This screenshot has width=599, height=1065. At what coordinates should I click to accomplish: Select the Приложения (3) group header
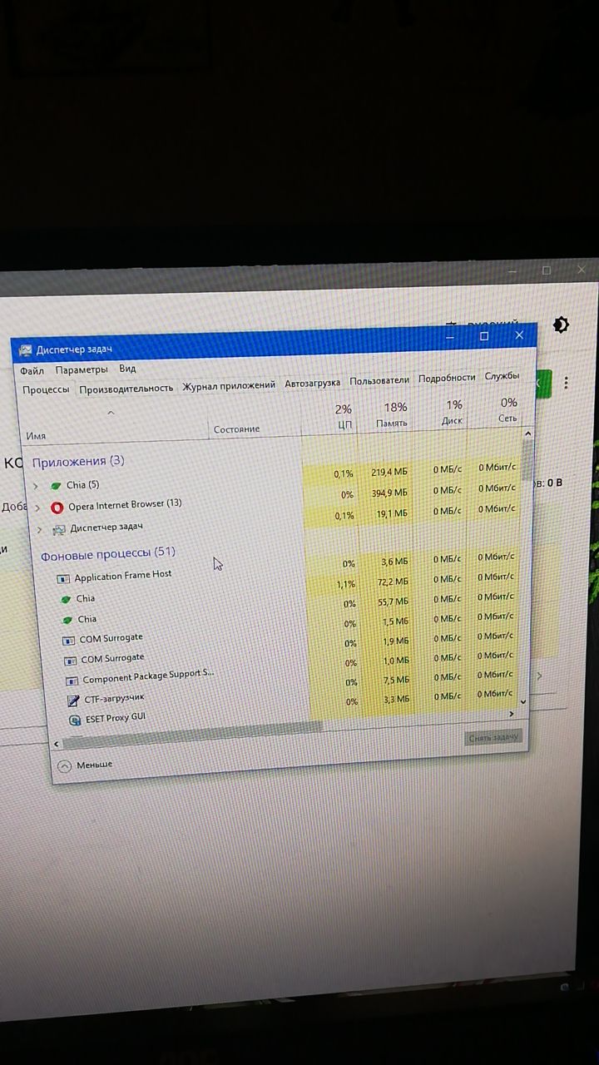(78, 462)
